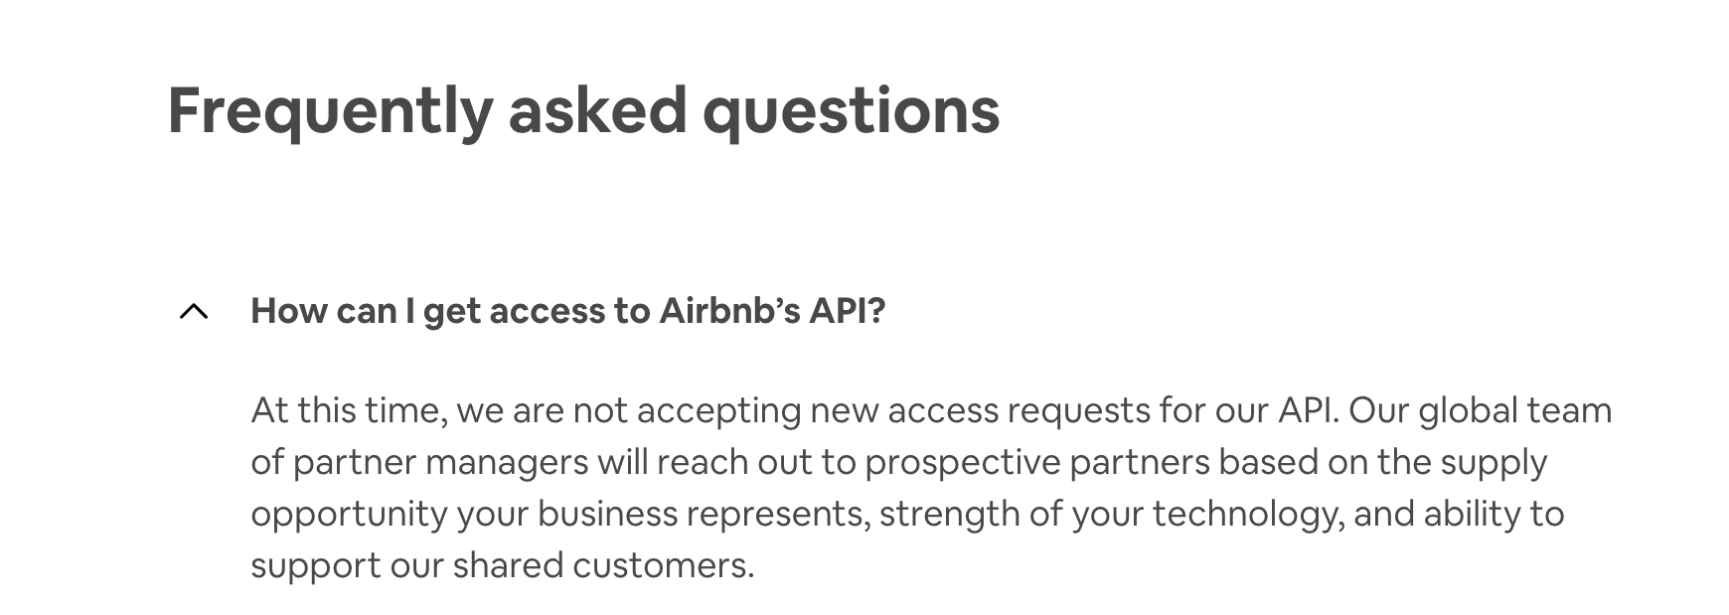Click the word "questions" in the heading
This screenshot has height=615, width=1729.
[851, 110]
